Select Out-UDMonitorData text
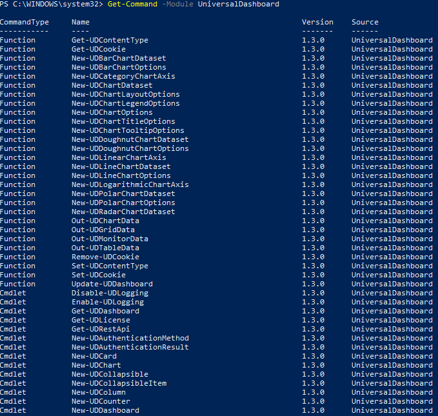 (110, 239)
